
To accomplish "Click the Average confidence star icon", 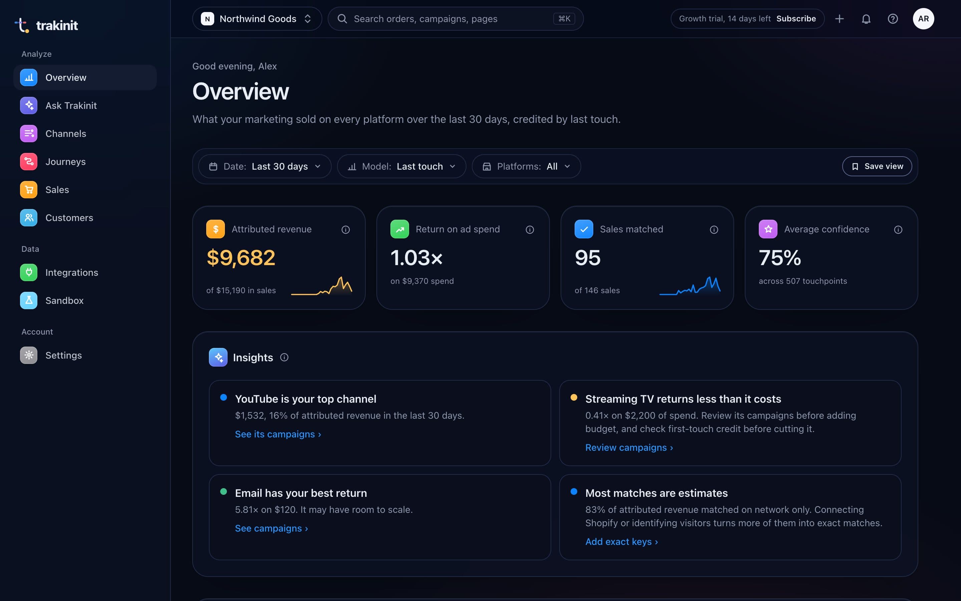I will (x=768, y=229).
